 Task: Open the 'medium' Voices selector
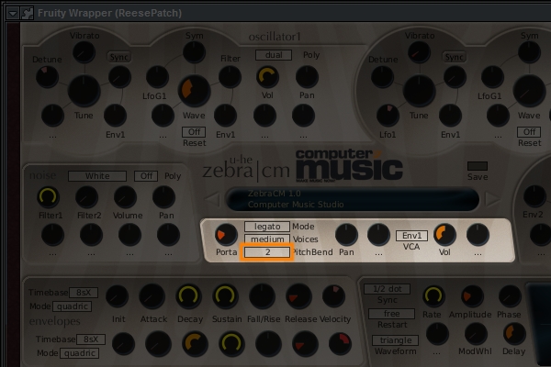(267, 239)
